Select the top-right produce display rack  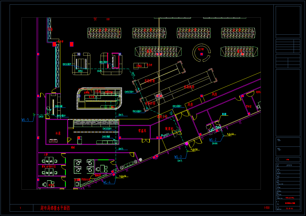coord(238,33)
